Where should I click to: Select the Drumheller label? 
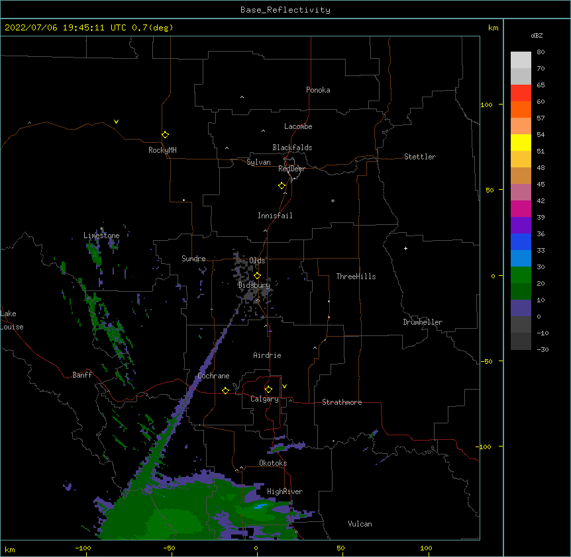tap(423, 322)
